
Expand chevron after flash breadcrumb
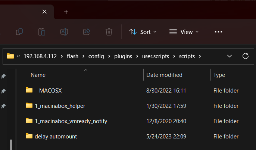[84, 56]
